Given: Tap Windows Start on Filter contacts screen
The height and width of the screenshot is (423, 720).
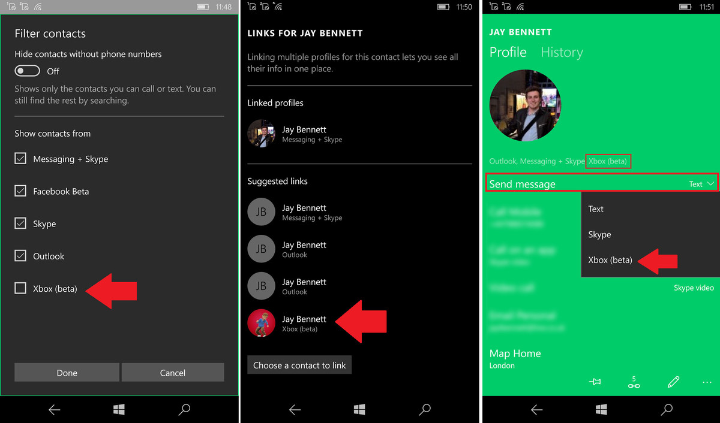Looking at the screenshot, I should click(119, 410).
